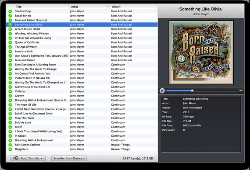This screenshot has height=170, width=250.
Task: Click check icon beside In Repair
Action: click(x=10, y=136)
